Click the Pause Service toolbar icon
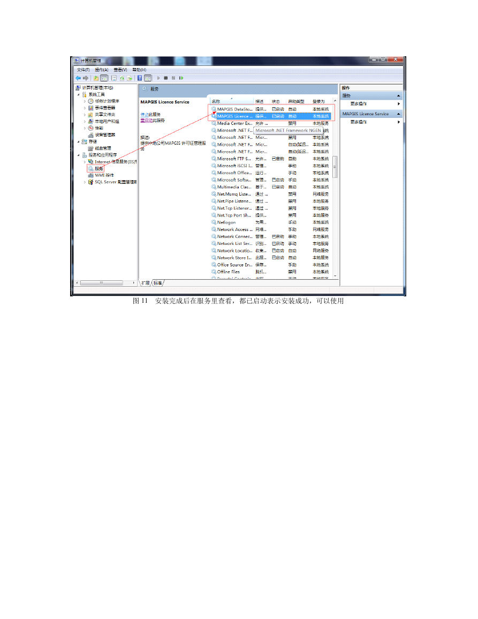This screenshot has width=478, height=619. point(173,78)
